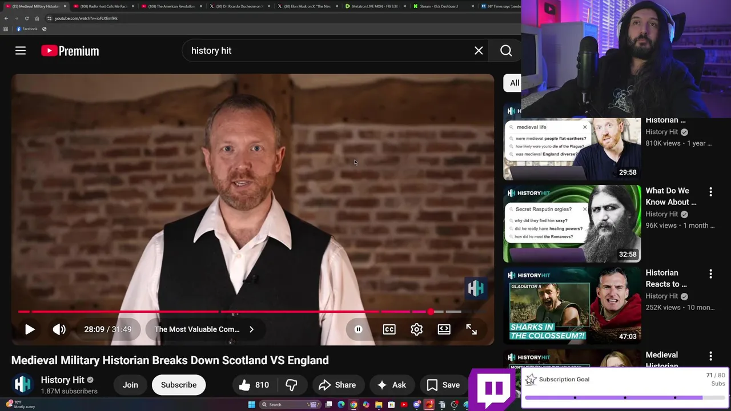731x411 pixels.
Task: Open Chrome from taskbar
Action: (354, 405)
